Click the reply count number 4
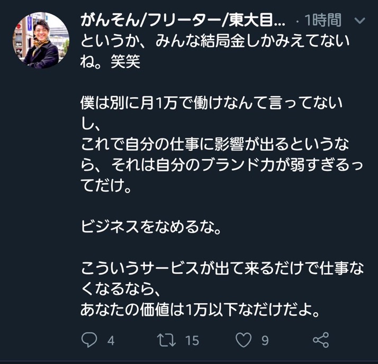Image resolution: width=378 pixels, height=364 pixels. (111, 340)
